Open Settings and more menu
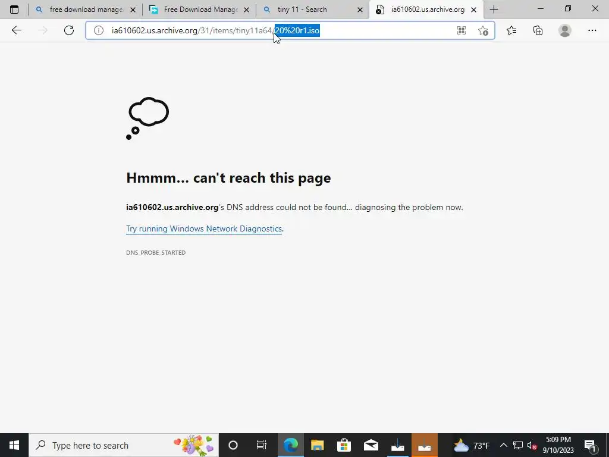The image size is (609, 457). pyautogui.click(x=592, y=30)
